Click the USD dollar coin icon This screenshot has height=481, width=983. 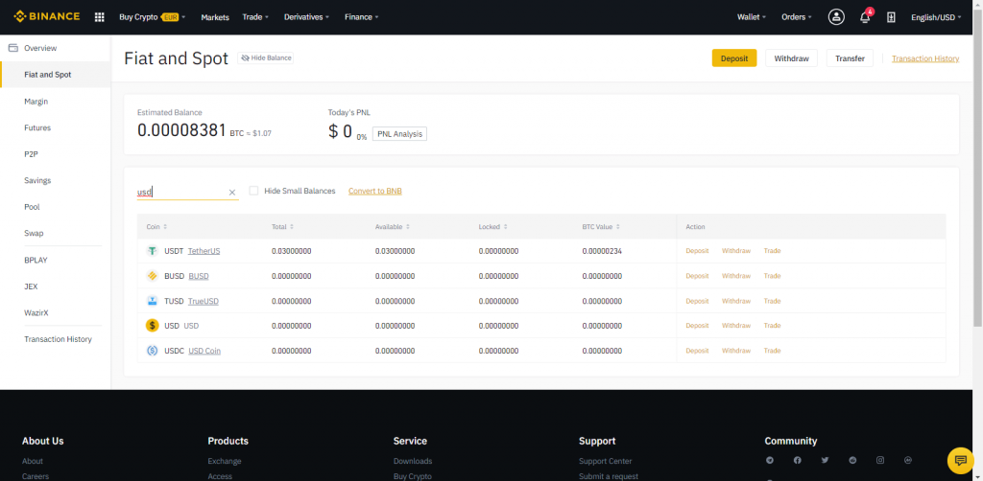click(152, 325)
